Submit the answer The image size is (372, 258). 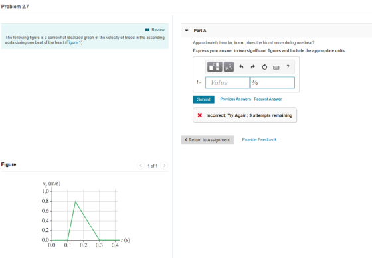pos(203,99)
